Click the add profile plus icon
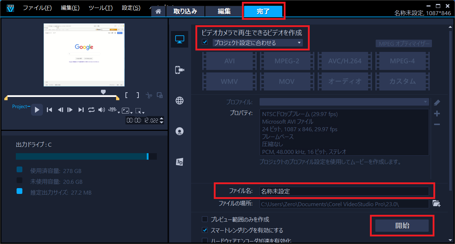Image resolution: width=455 pixels, height=244 pixels. point(437,114)
